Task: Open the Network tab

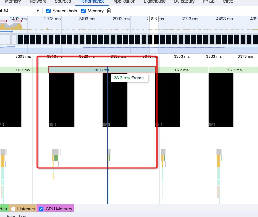Action: pyautogui.click(x=38, y=1)
